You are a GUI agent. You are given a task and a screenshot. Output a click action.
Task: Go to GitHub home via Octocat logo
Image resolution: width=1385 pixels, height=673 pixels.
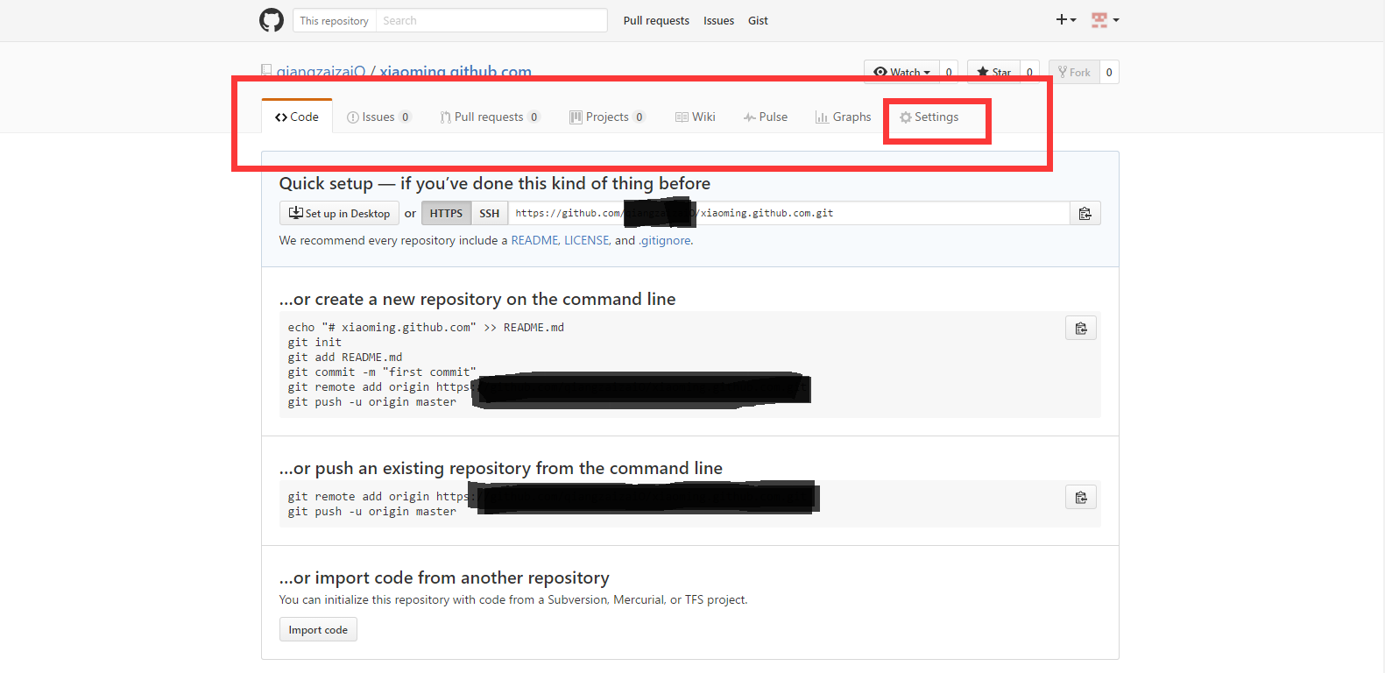[x=272, y=20]
